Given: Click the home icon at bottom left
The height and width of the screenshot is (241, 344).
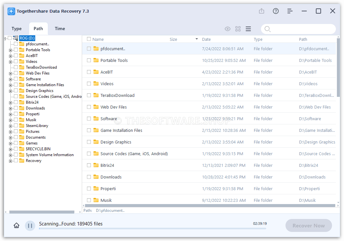Looking at the screenshot, I should (x=16, y=225).
